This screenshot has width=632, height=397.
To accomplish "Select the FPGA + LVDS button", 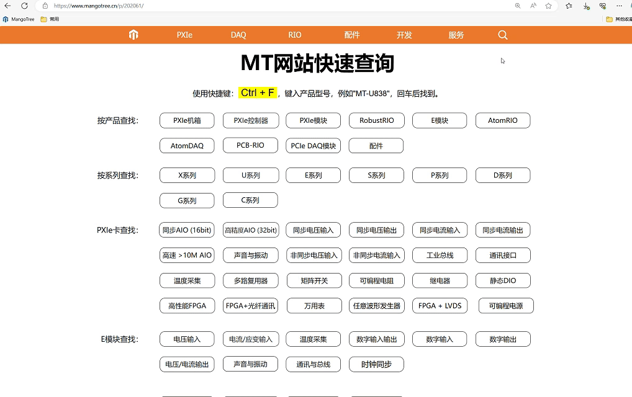I will (440, 306).
